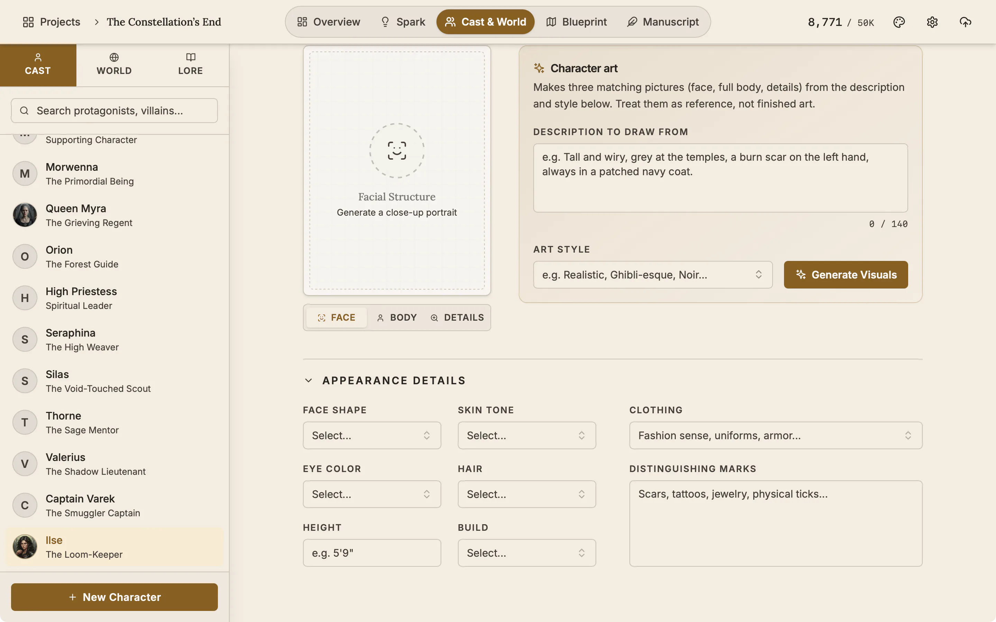Viewport: 996px width, 622px height.
Task: Click Ilse's portrait avatar
Action: point(25,547)
